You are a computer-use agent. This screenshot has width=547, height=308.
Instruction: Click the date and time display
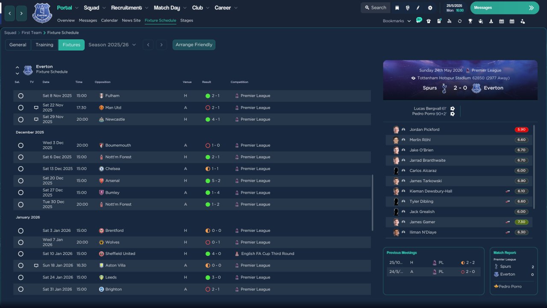(x=455, y=8)
